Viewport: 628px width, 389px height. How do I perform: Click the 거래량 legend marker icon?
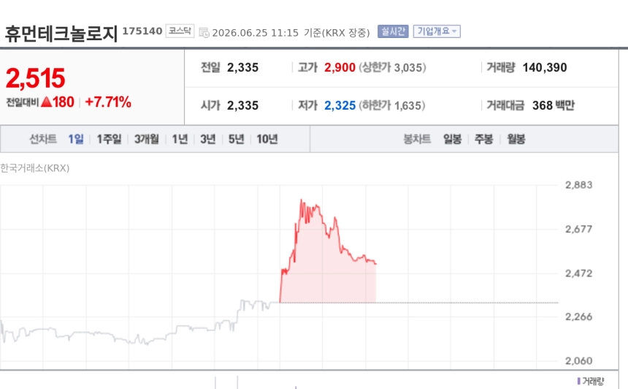pos(579,380)
